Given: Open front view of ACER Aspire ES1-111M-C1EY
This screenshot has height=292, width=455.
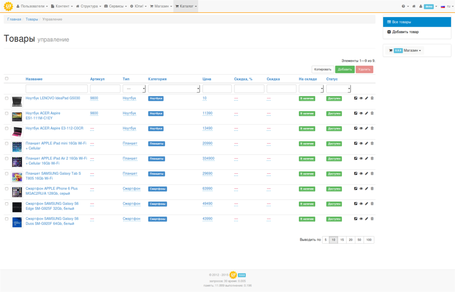Looking at the screenshot, I should [x=355, y=113].
